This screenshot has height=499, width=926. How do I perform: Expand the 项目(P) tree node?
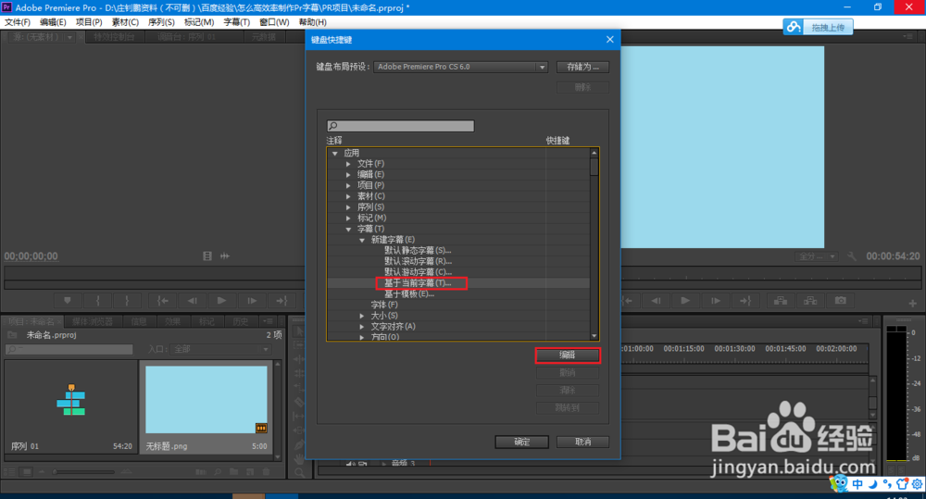[x=348, y=185]
